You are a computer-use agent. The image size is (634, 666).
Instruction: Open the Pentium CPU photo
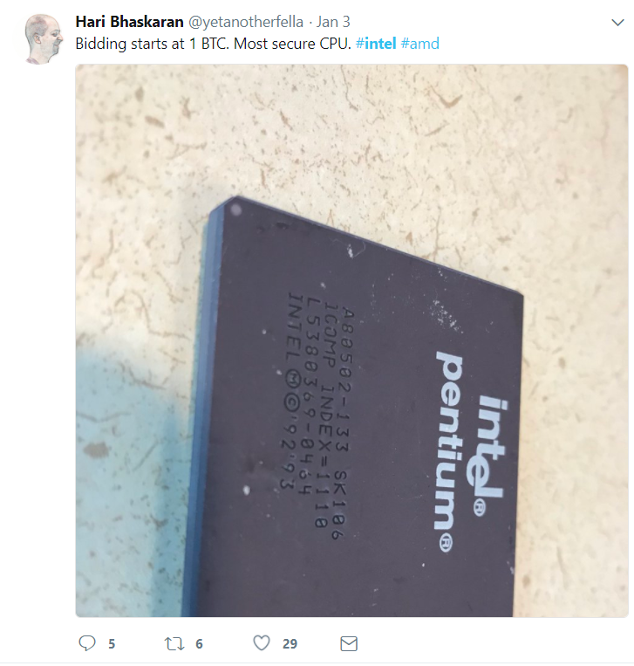[x=351, y=340]
